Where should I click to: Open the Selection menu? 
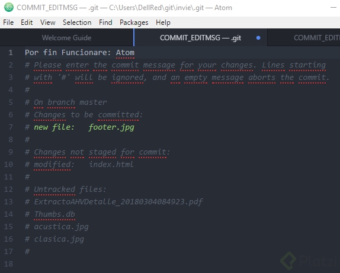coord(77,23)
